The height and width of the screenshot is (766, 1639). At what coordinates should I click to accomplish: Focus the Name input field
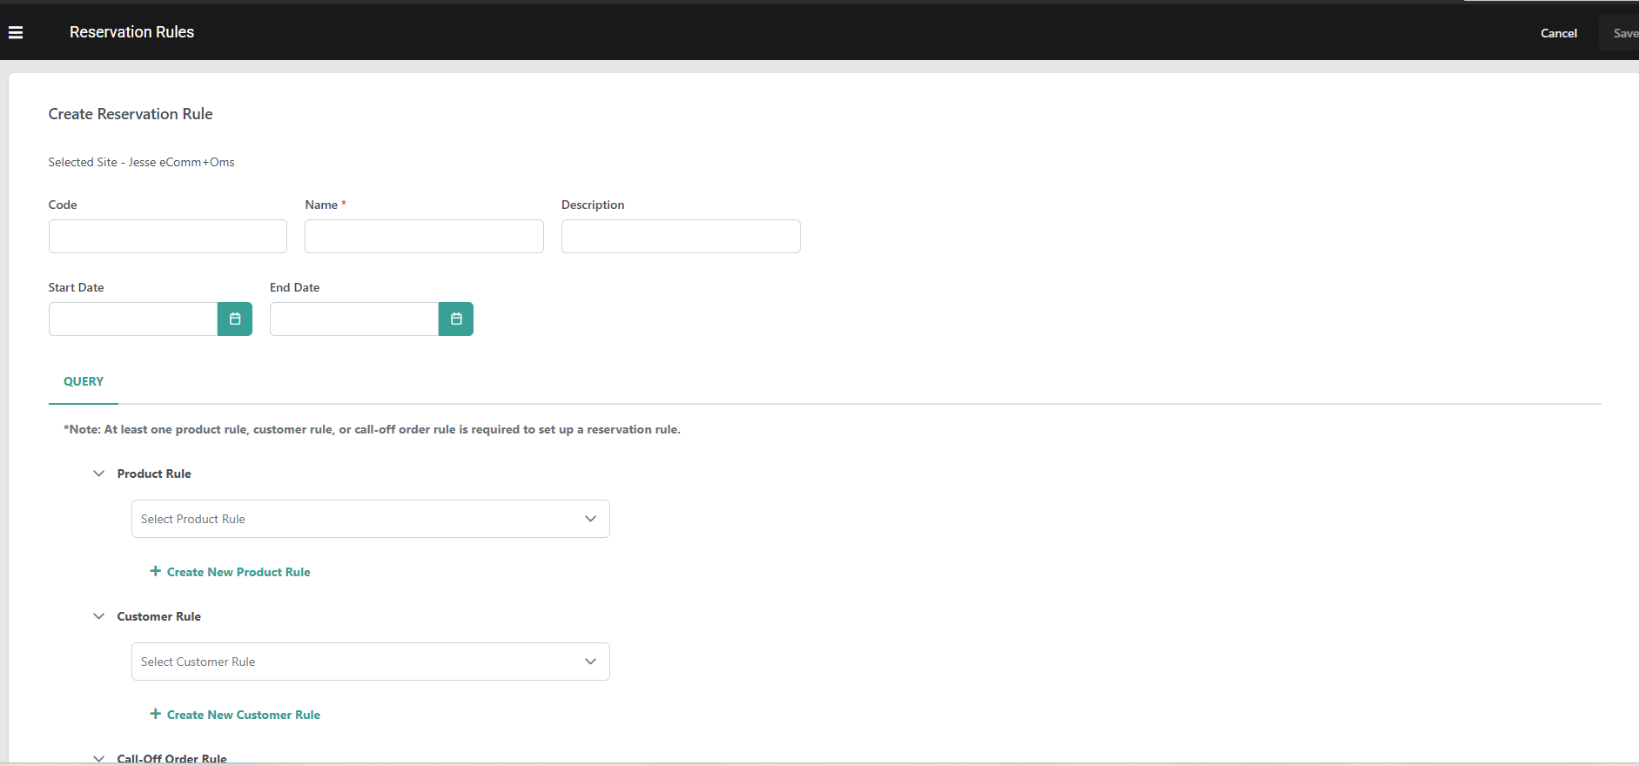click(424, 236)
